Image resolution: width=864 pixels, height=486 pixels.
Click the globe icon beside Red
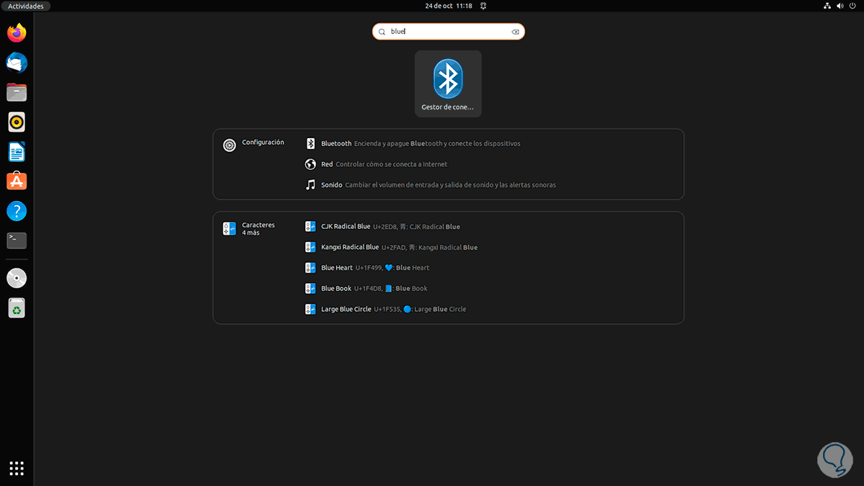[310, 164]
